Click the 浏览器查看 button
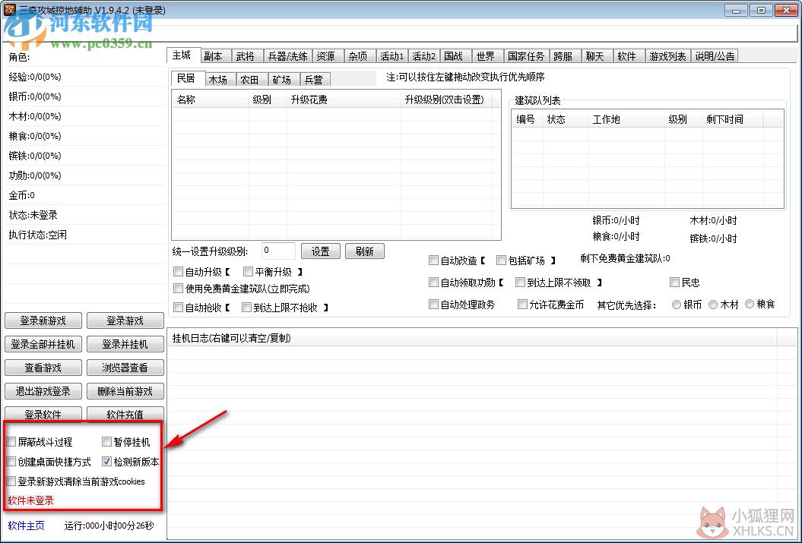802x543 pixels. click(125, 368)
